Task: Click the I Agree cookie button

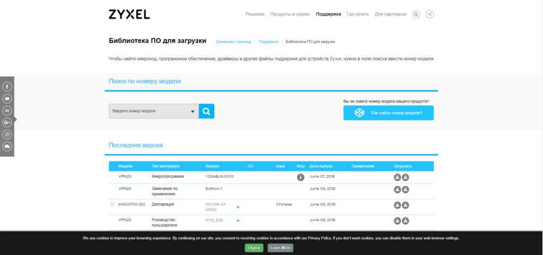Action: coord(254,248)
